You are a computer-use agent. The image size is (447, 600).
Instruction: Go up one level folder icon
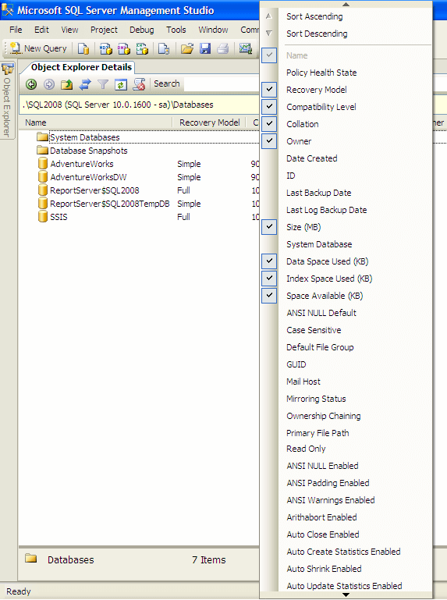pos(67,84)
